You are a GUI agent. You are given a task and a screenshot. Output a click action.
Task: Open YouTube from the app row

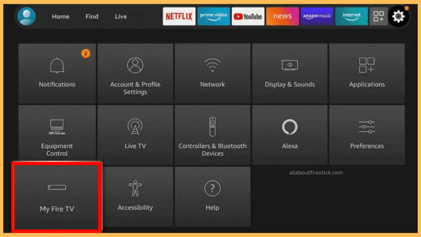248,16
